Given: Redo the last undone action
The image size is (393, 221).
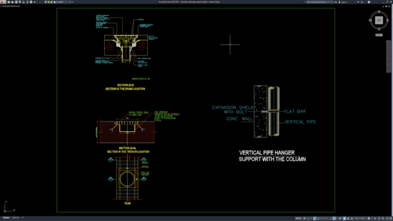Looking at the screenshot, I should [x=41, y=2].
